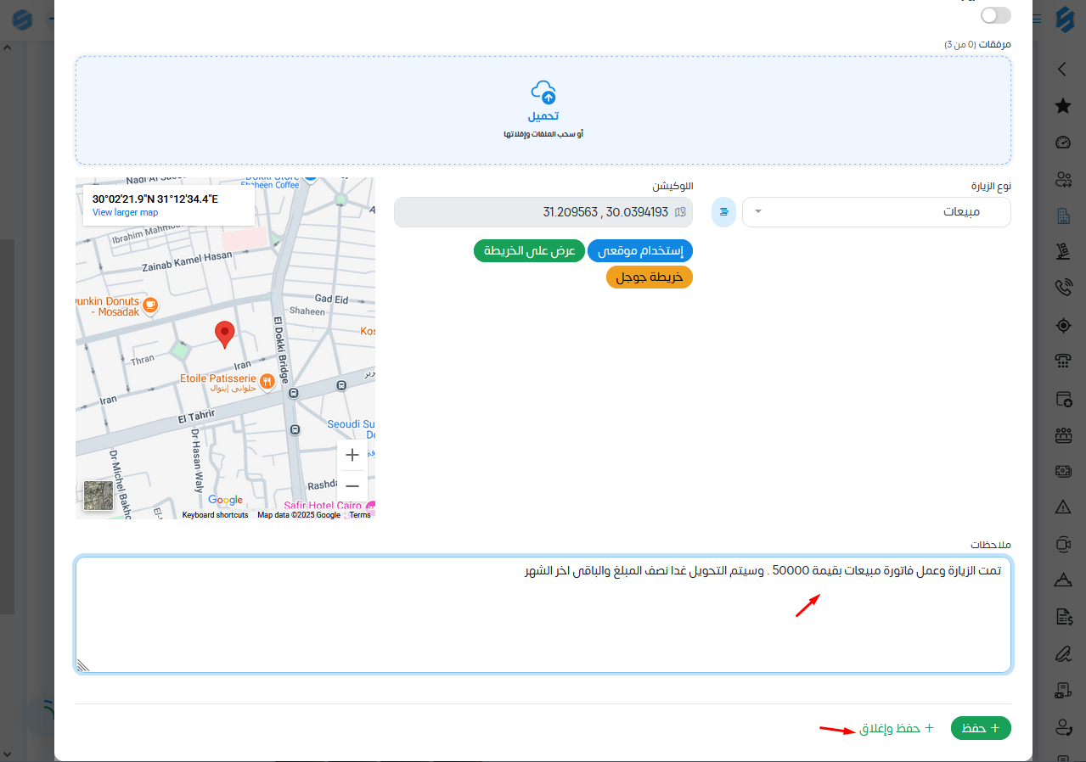Click the خريطة جوجل button
Image resolution: width=1086 pixels, height=762 pixels.
(x=650, y=277)
